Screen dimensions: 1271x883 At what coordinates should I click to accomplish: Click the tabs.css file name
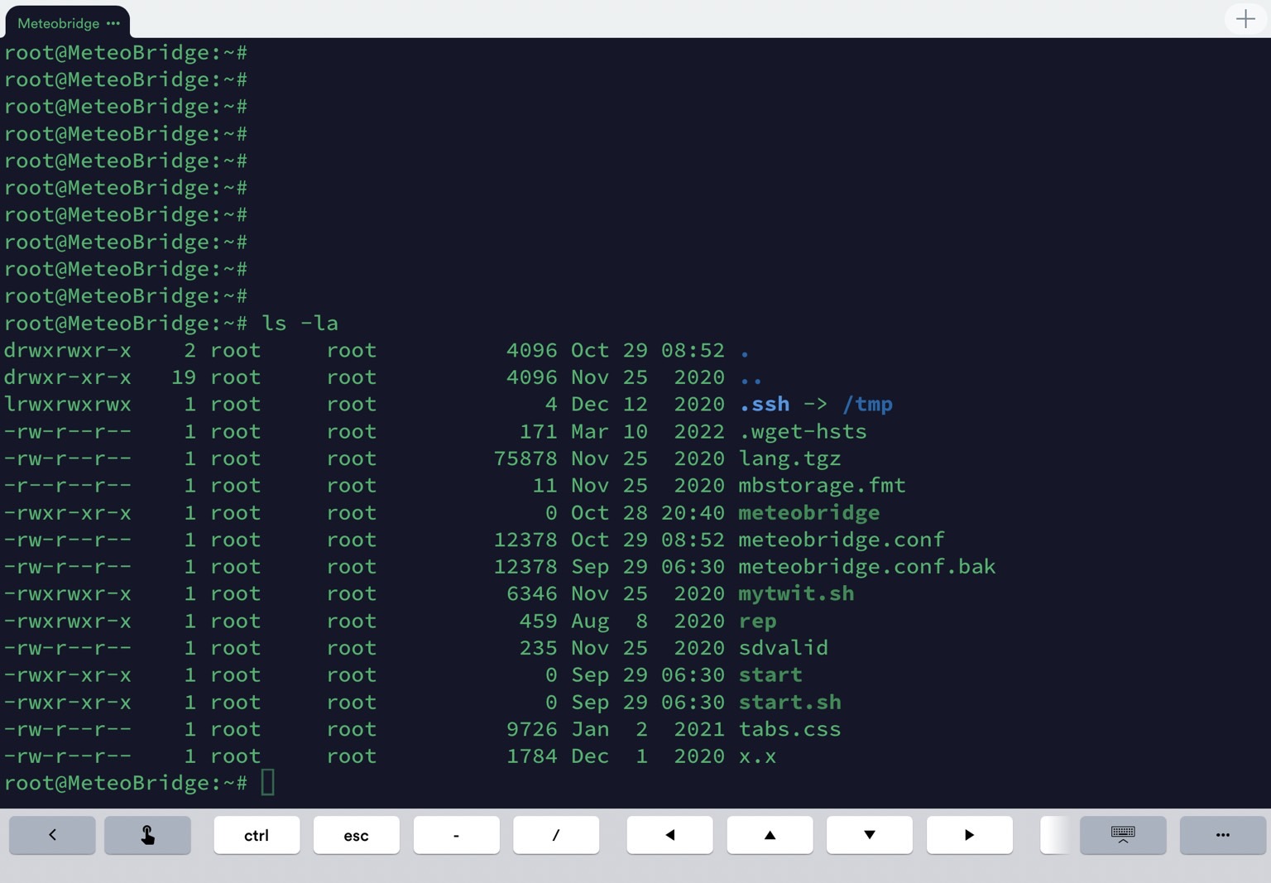click(790, 729)
